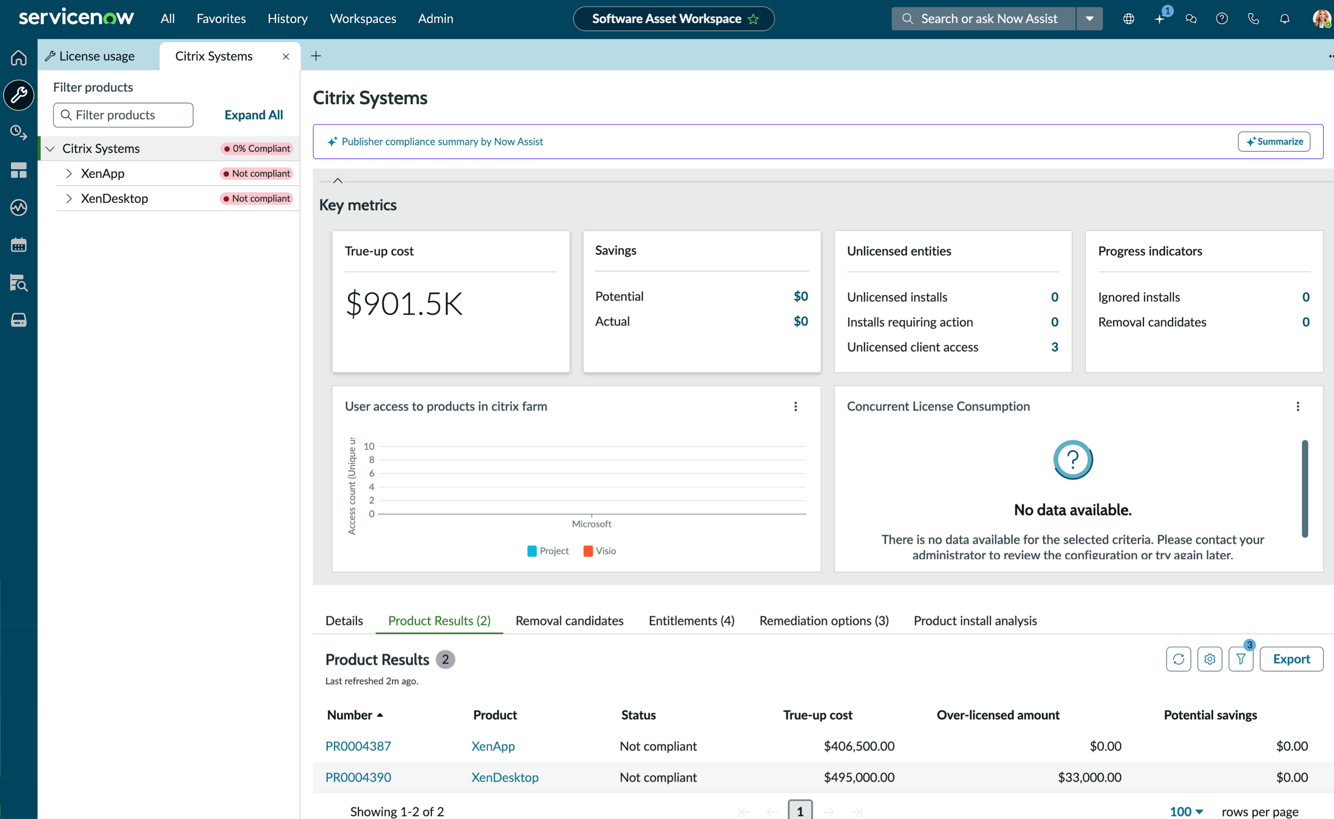This screenshot has width=1334, height=819.
Task: Focus the Filter products input
Action: tap(123, 115)
